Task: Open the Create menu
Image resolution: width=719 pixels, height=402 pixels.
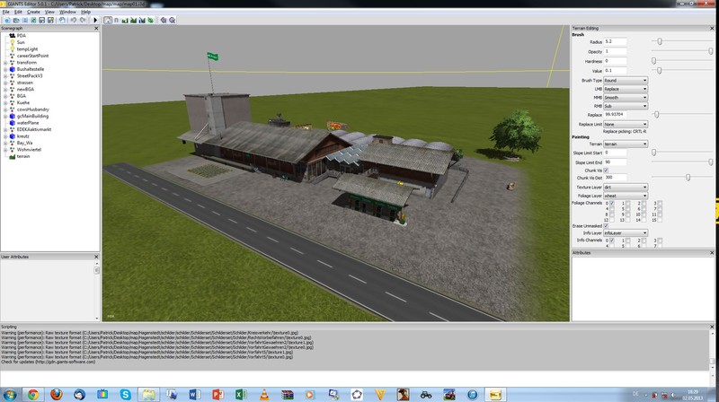Action: pos(33,12)
